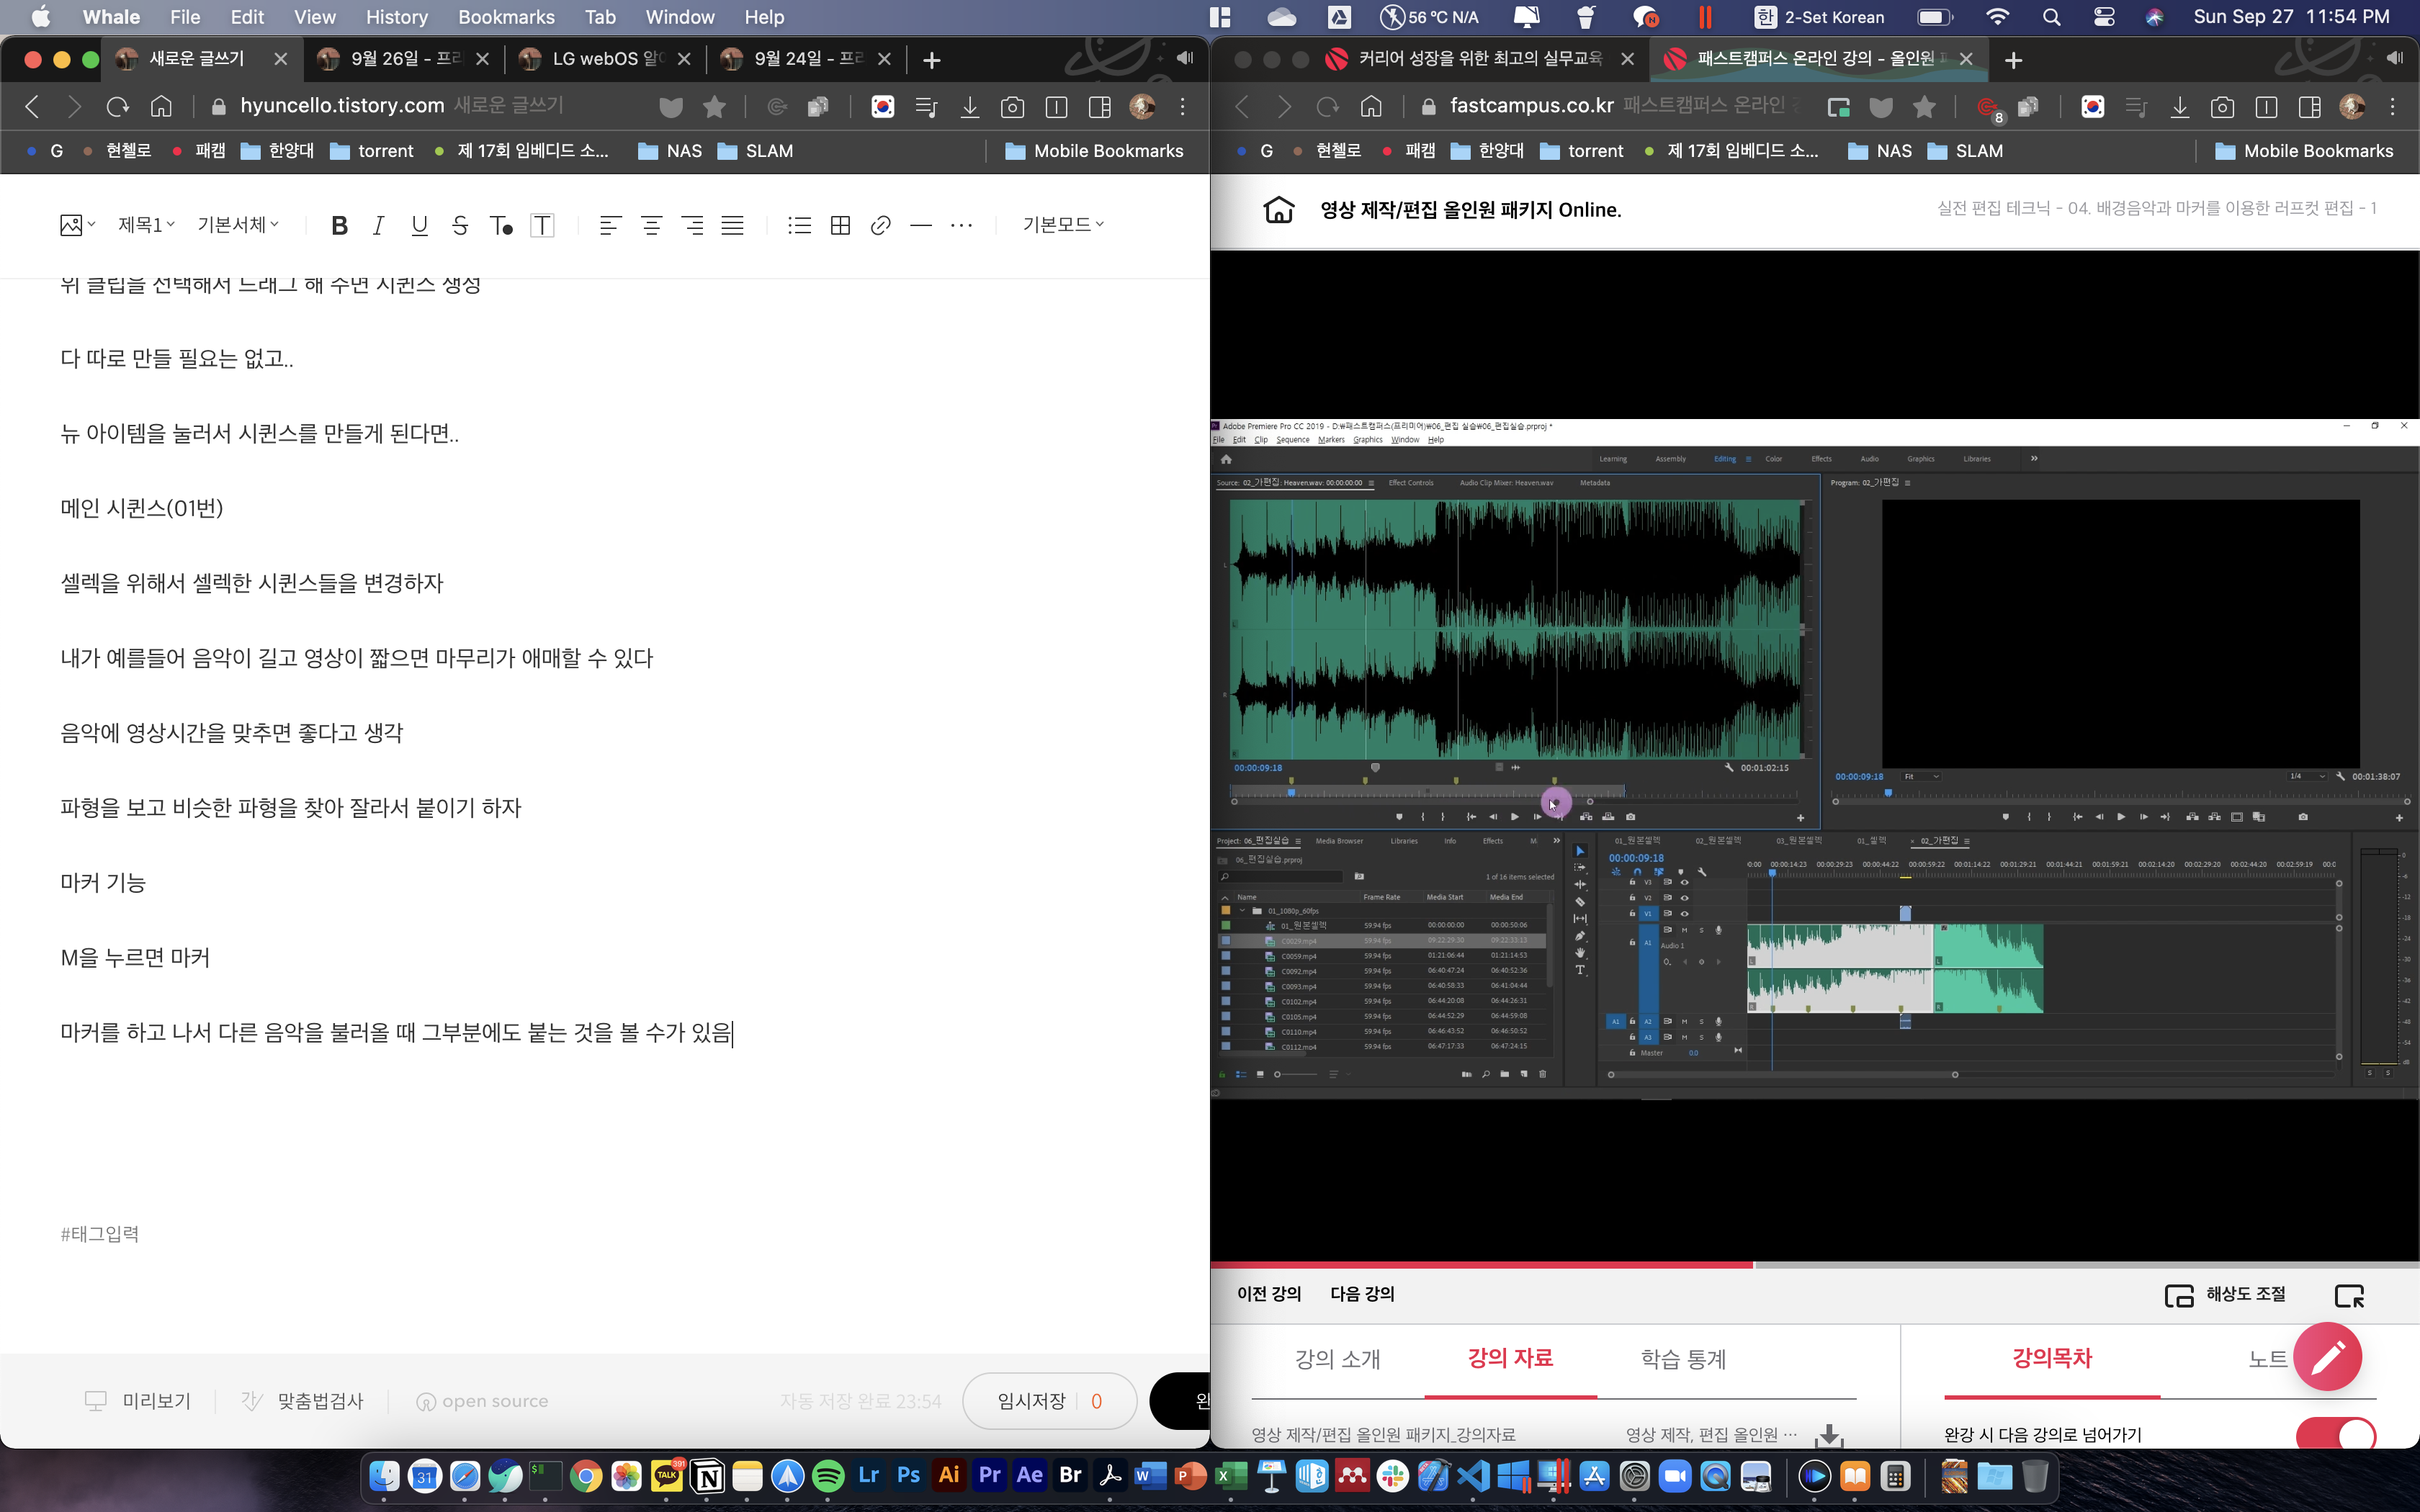This screenshot has width=2420, height=1512.
Task: Insert a table in the blog editor
Action: point(840,225)
